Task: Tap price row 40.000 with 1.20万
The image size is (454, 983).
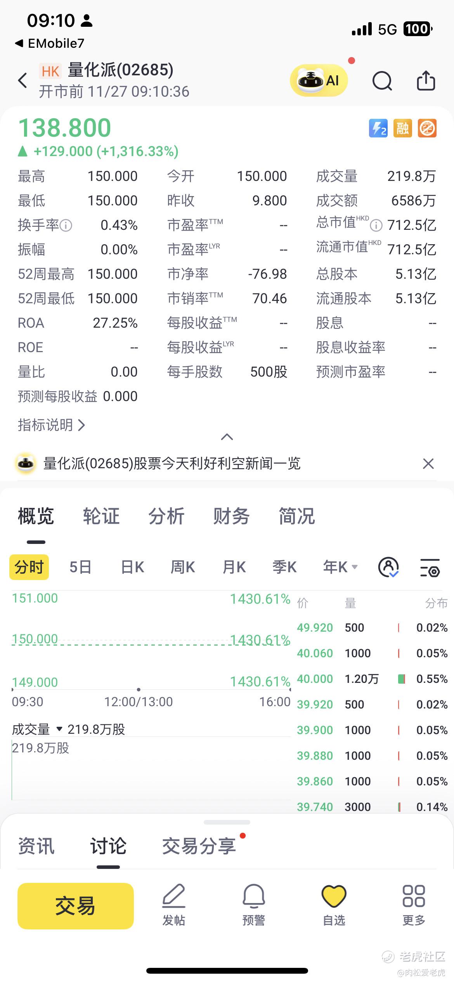Action: point(372,679)
